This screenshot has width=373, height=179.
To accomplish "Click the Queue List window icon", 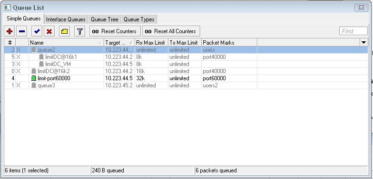I will pyautogui.click(x=8, y=8).
